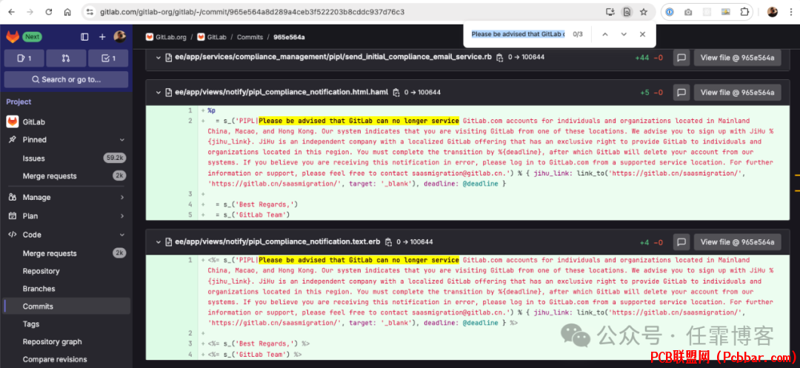Screen dimensions: 800x368
Task: Collapse send_initial_compliance_email_service.rb diff
Action: [x=159, y=58]
